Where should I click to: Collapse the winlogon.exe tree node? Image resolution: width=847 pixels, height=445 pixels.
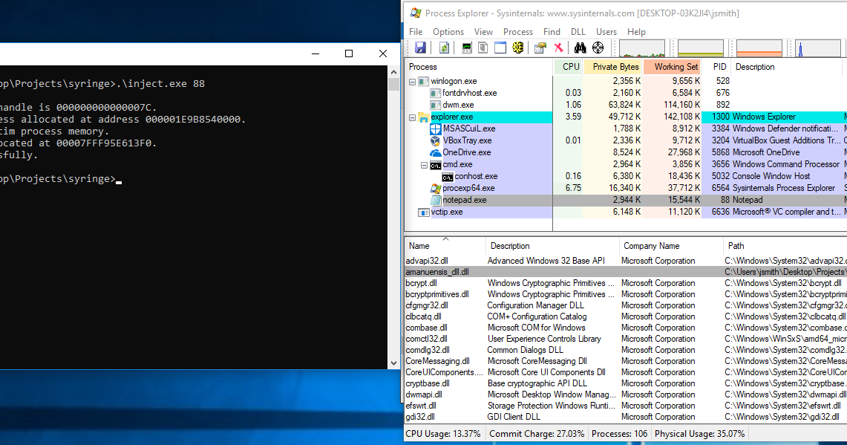pyautogui.click(x=412, y=82)
